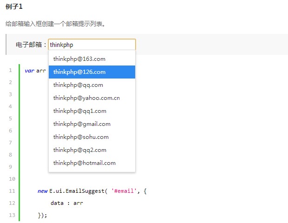The height and width of the screenshot is (223, 288).
Task: Click the 电子邮箱 field label
Action: pyautogui.click(x=31, y=45)
